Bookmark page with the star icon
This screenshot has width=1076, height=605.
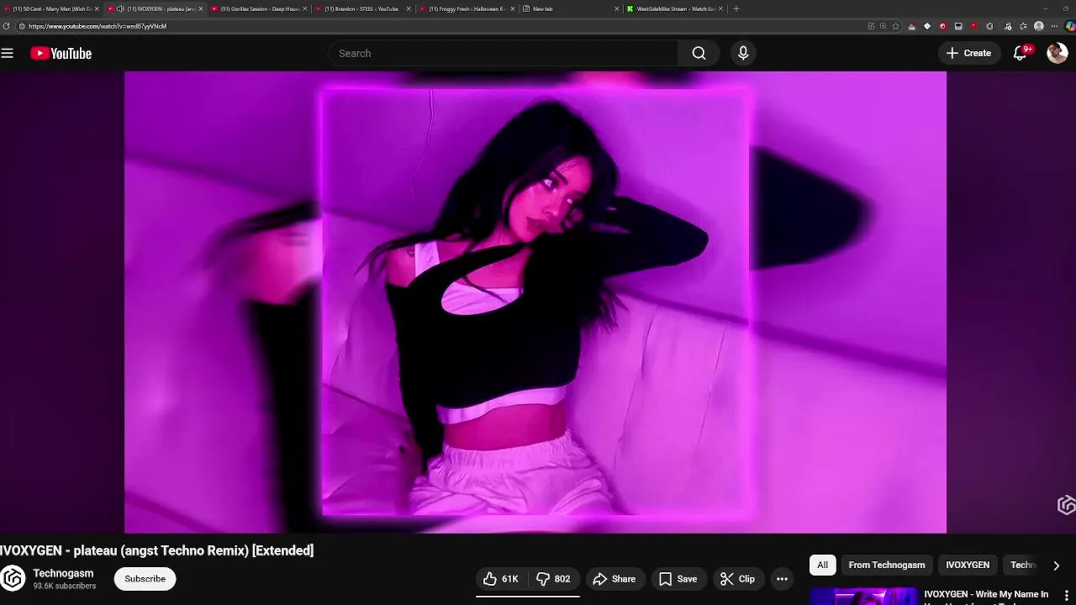[x=895, y=26]
